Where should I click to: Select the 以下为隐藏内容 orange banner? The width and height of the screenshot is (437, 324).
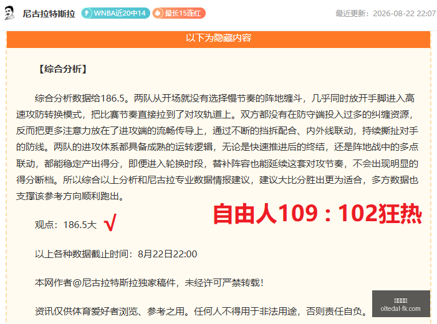(x=218, y=39)
